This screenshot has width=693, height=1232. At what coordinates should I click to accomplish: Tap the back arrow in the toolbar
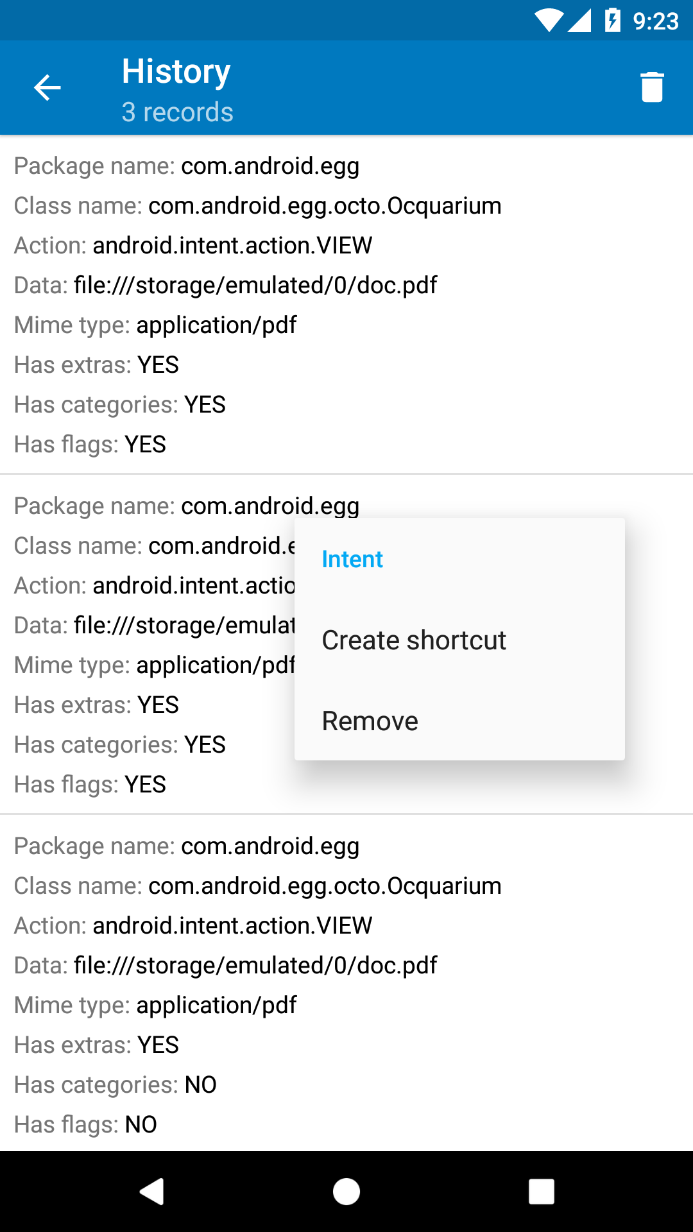coord(47,88)
